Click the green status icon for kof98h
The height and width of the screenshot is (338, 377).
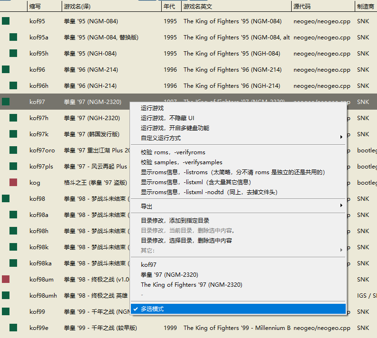[x=13, y=231]
